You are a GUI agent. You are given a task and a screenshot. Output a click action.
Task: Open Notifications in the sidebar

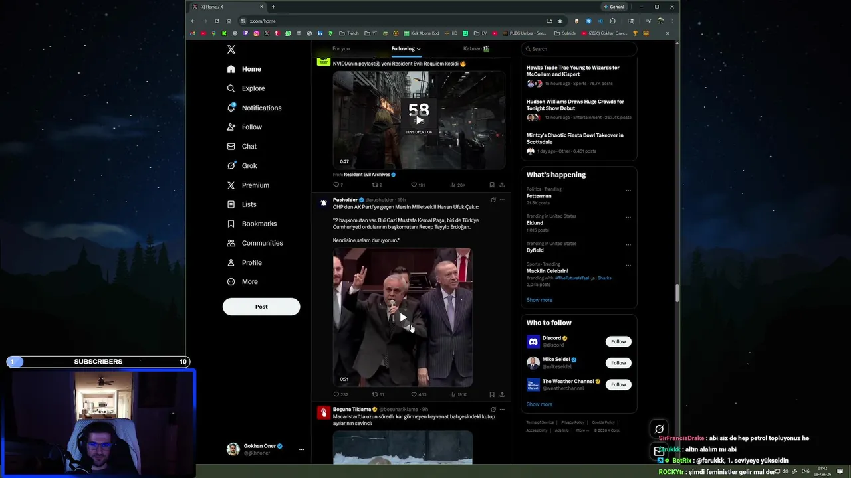[254, 108]
